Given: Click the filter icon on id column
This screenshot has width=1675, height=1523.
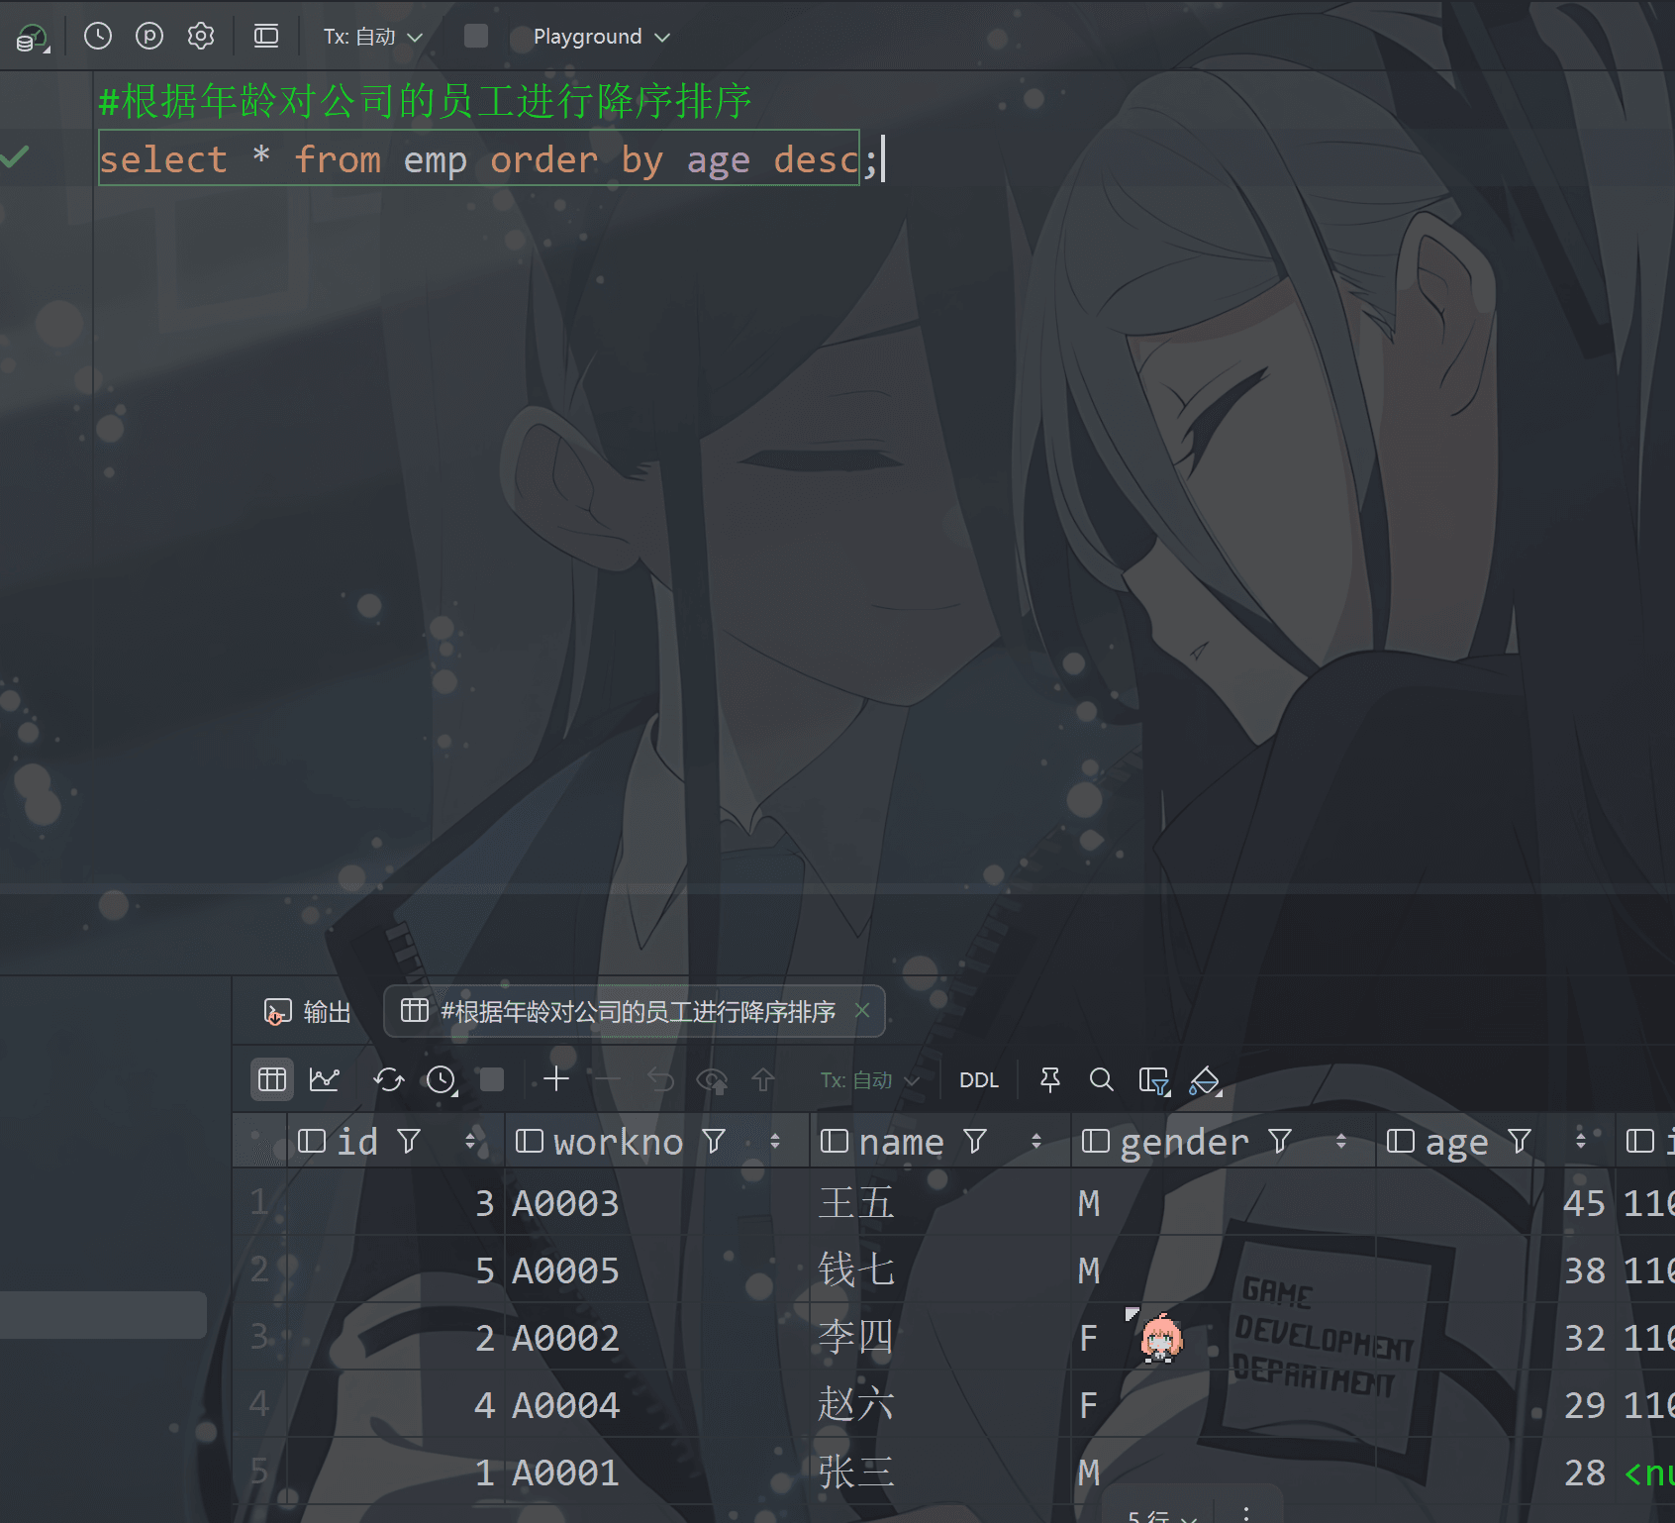Looking at the screenshot, I should [409, 1142].
